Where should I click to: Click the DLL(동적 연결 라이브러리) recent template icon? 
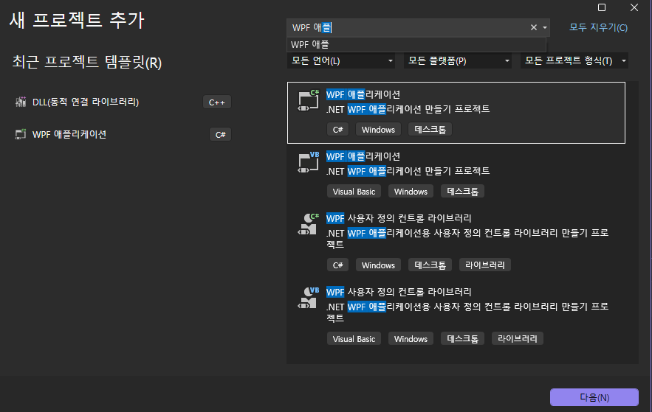[x=21, y=102]
